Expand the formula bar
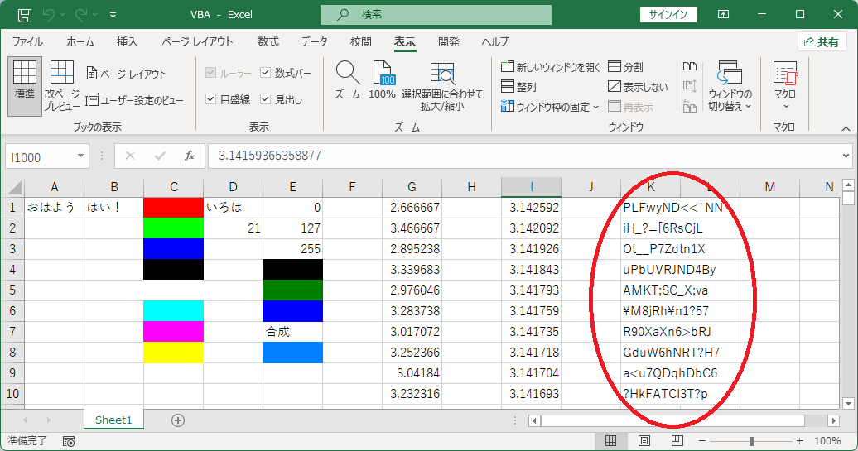 (x=846, y=156)
